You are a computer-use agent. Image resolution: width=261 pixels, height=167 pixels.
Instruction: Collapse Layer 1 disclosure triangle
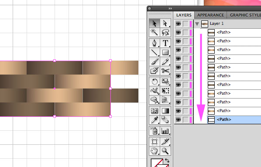pyautogui.click(x=197, y=24)
